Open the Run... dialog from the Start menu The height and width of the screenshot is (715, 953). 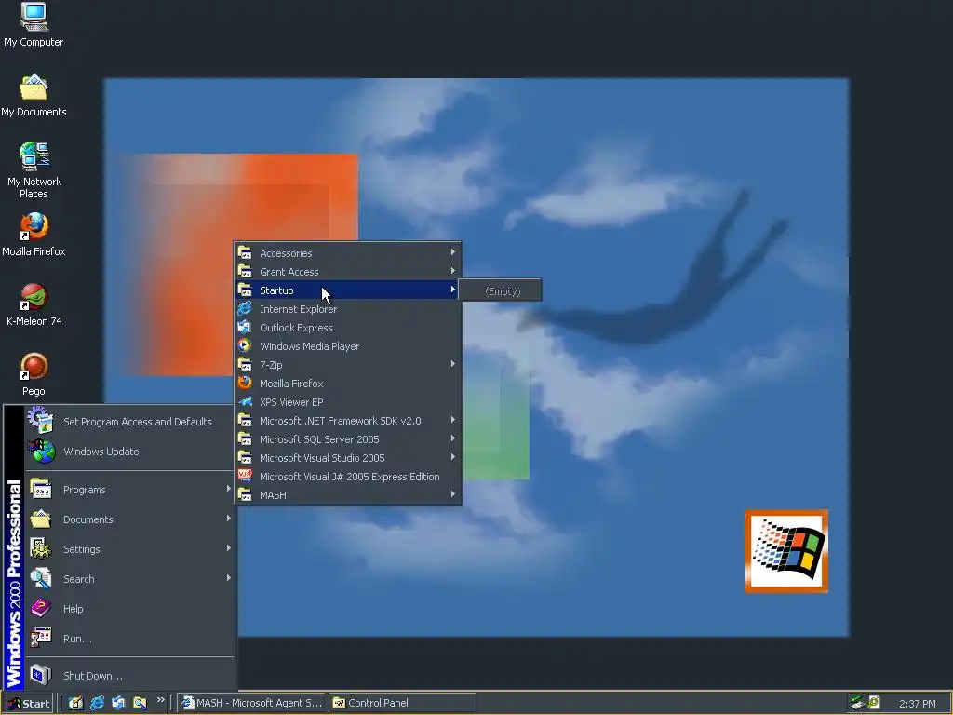click(128, 639)
